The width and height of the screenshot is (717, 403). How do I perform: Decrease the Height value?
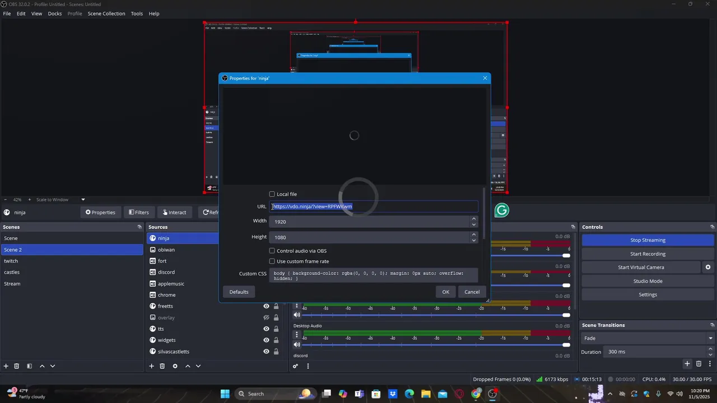click(x=474, y=240)
